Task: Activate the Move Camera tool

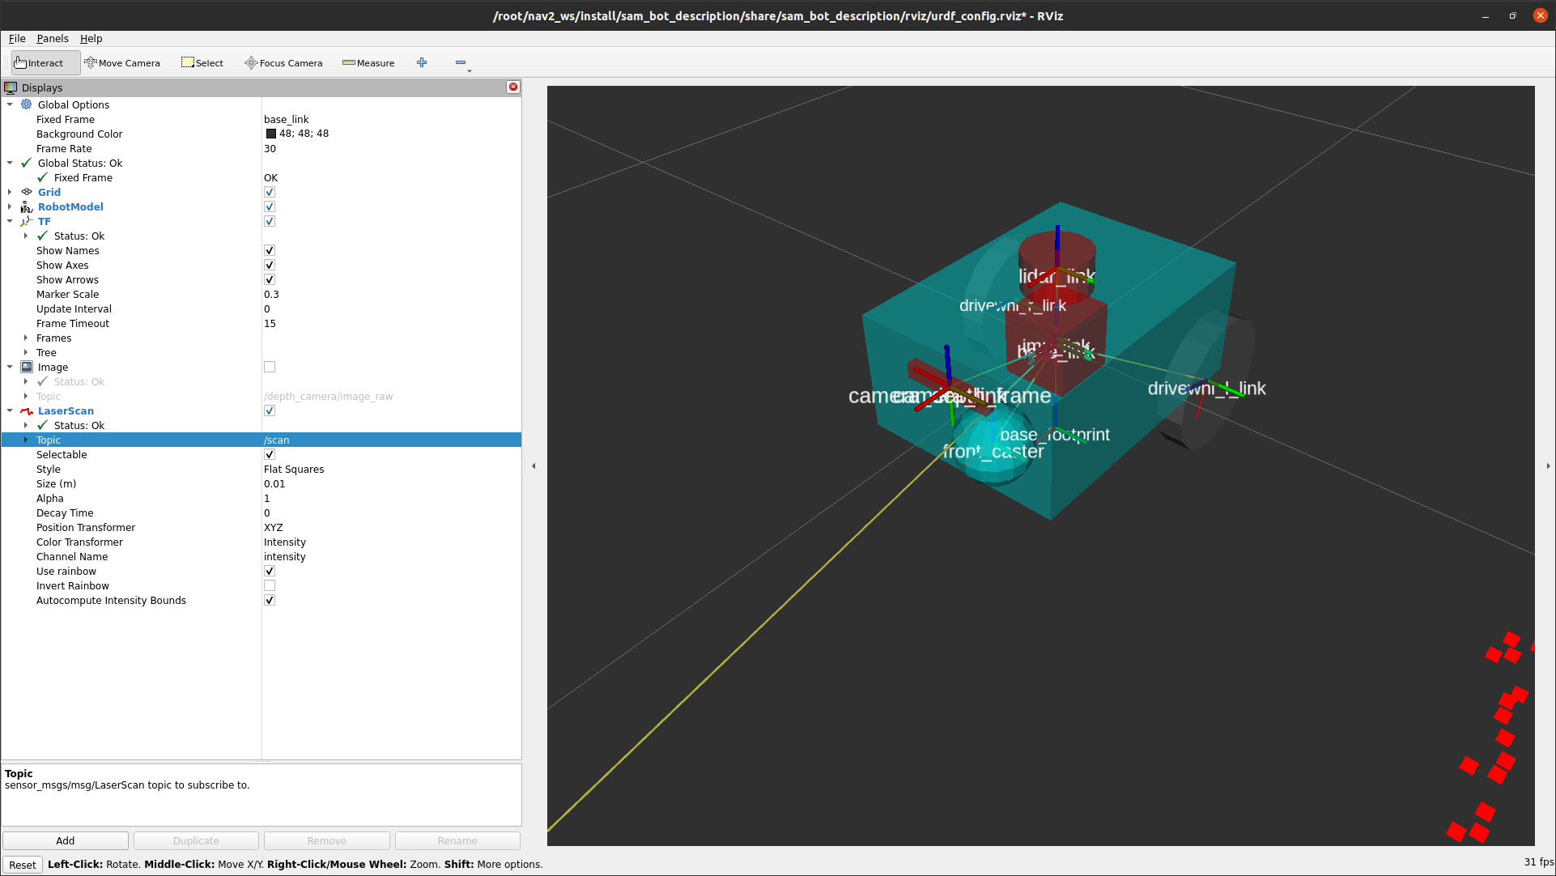Action: [122, 62]
